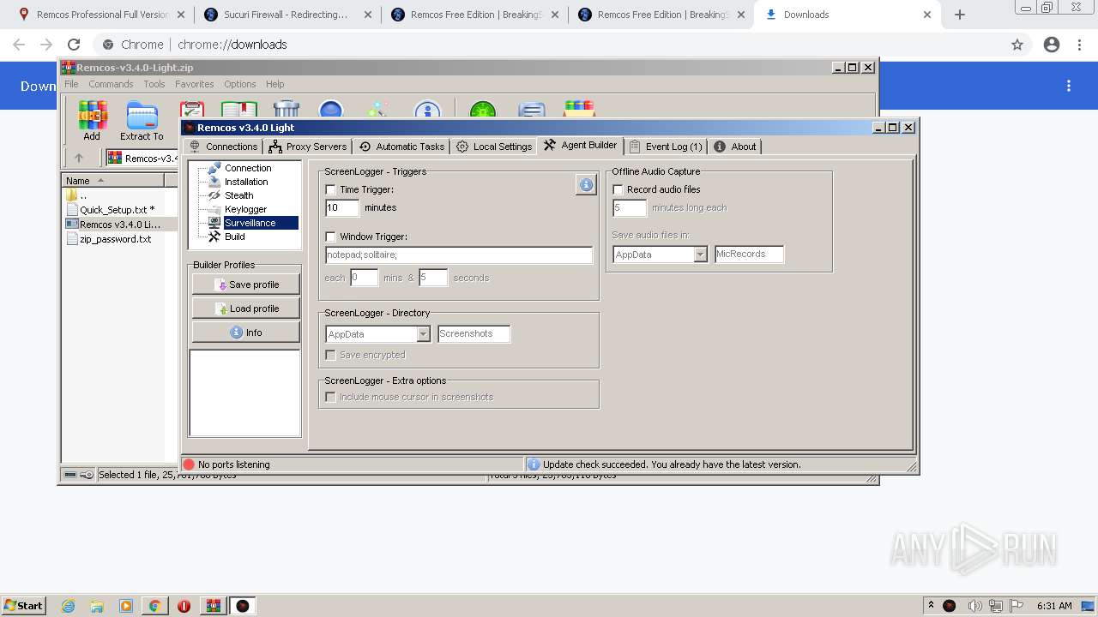The height and width of the screenshot is (617, 1098).
Task: Enable Record audio files checkbox
Action: pos(618,189)
